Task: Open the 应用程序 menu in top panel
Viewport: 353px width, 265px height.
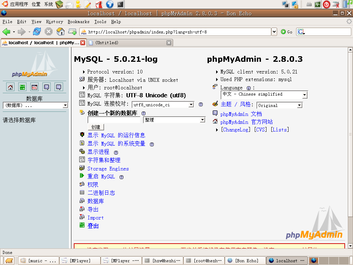Action: (x=19, y=4)
